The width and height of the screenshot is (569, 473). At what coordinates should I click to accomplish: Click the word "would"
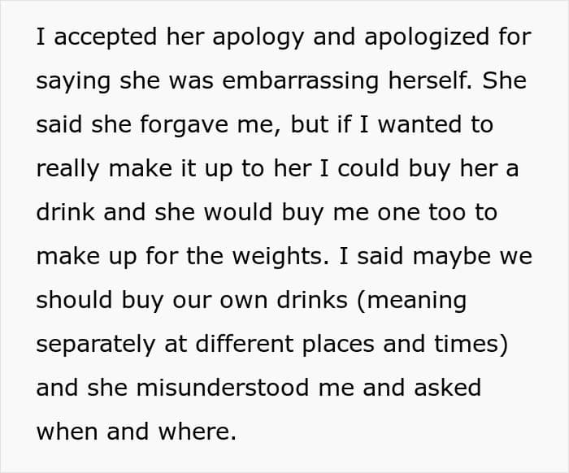(237, 212)
